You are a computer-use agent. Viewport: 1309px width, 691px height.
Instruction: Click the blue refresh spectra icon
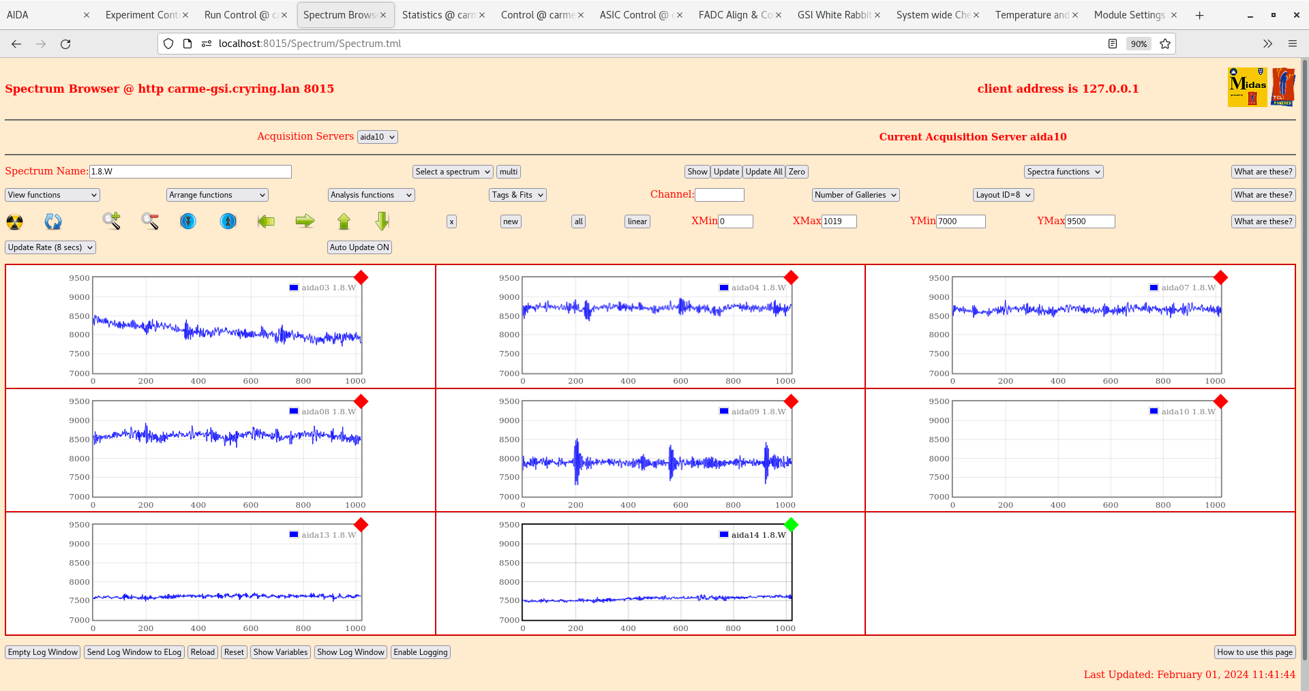tap(53, 221)
